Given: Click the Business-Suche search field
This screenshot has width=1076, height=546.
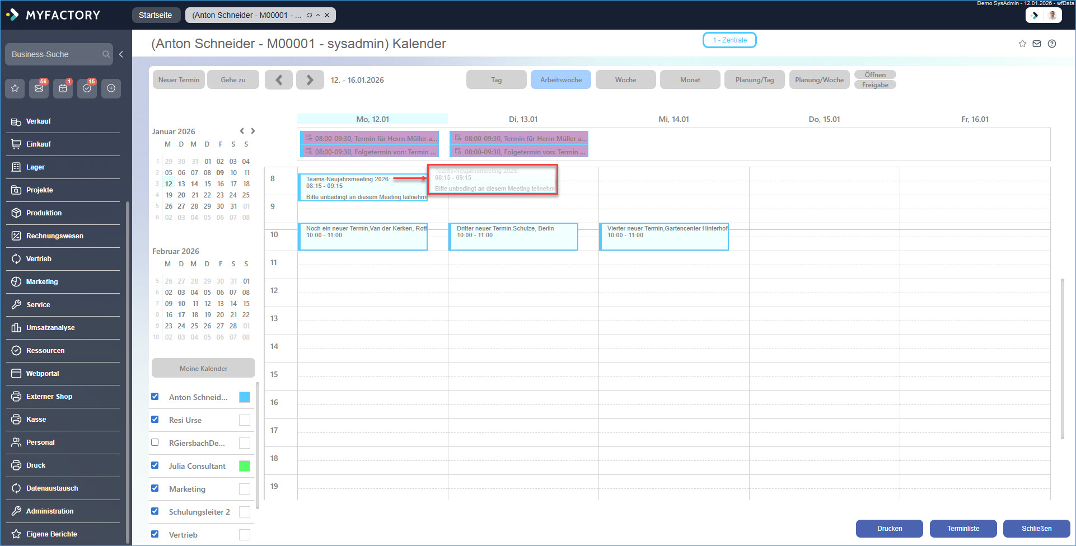Looking at the screenshot, I should click(x=59, y=54).
